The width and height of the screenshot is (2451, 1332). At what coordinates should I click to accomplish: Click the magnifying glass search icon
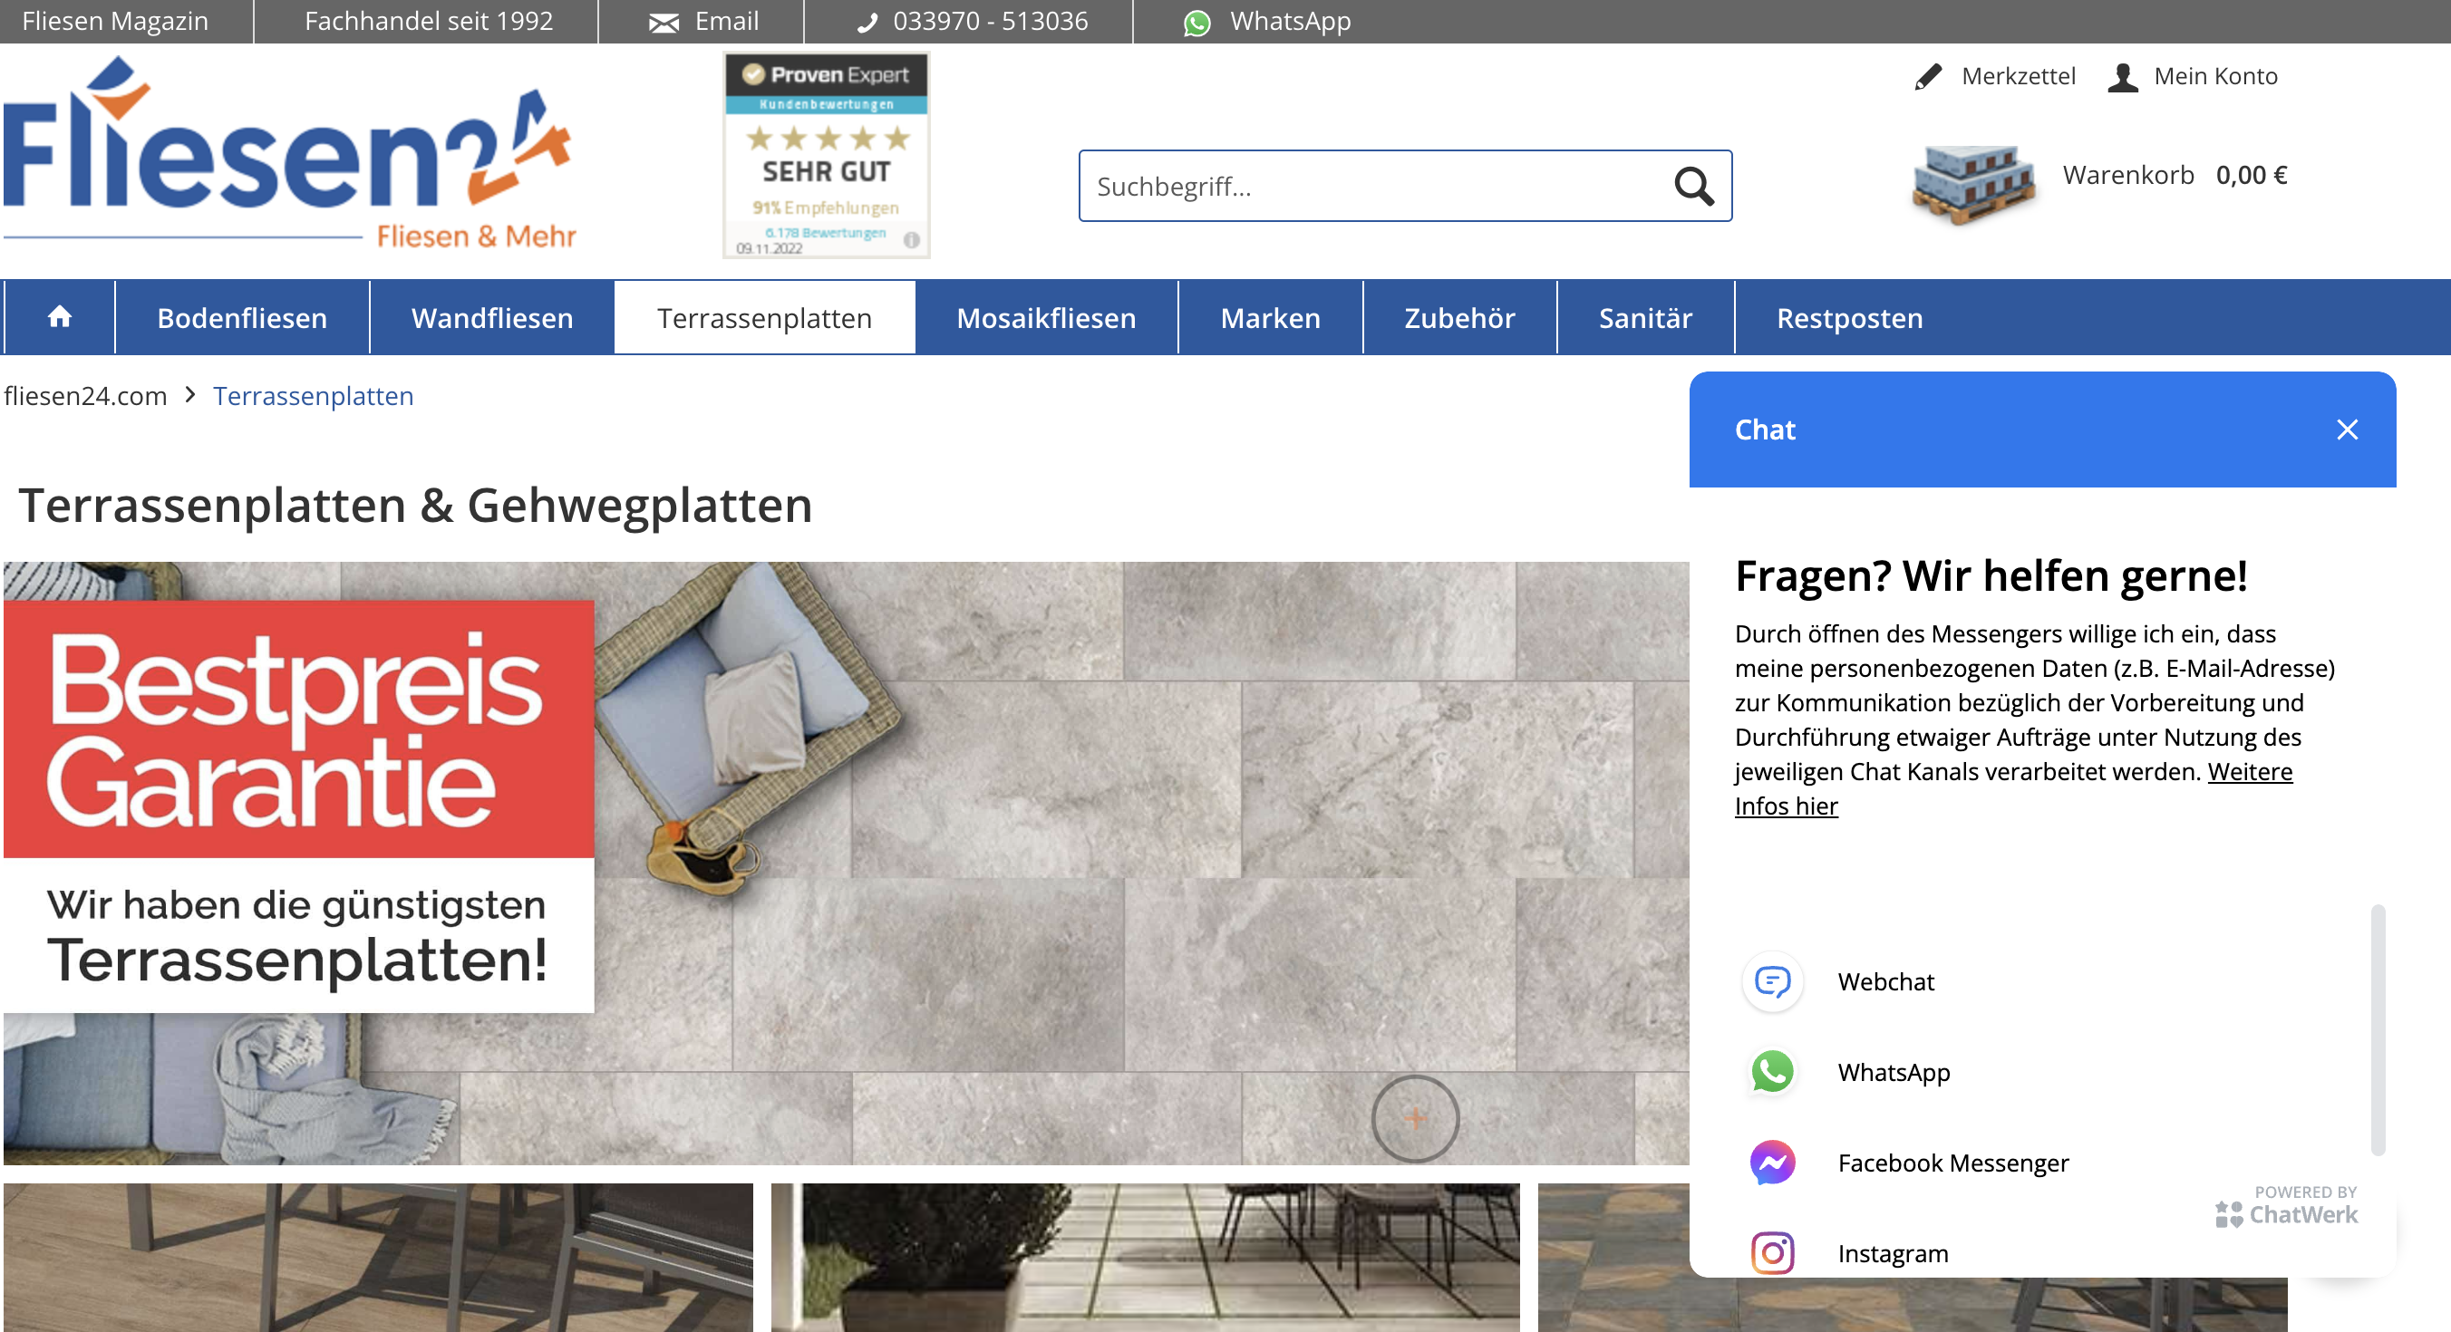click(x=1693, y=187)
